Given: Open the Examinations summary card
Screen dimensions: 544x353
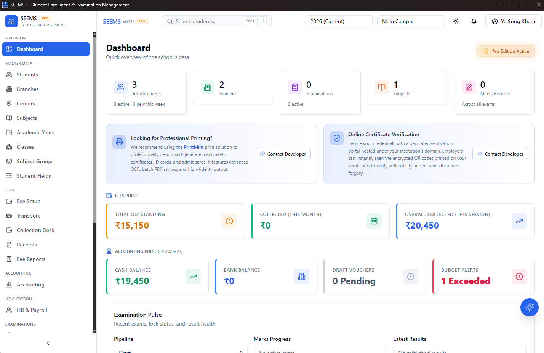Looking at the screenshot, I should click(x=320, y=92).
